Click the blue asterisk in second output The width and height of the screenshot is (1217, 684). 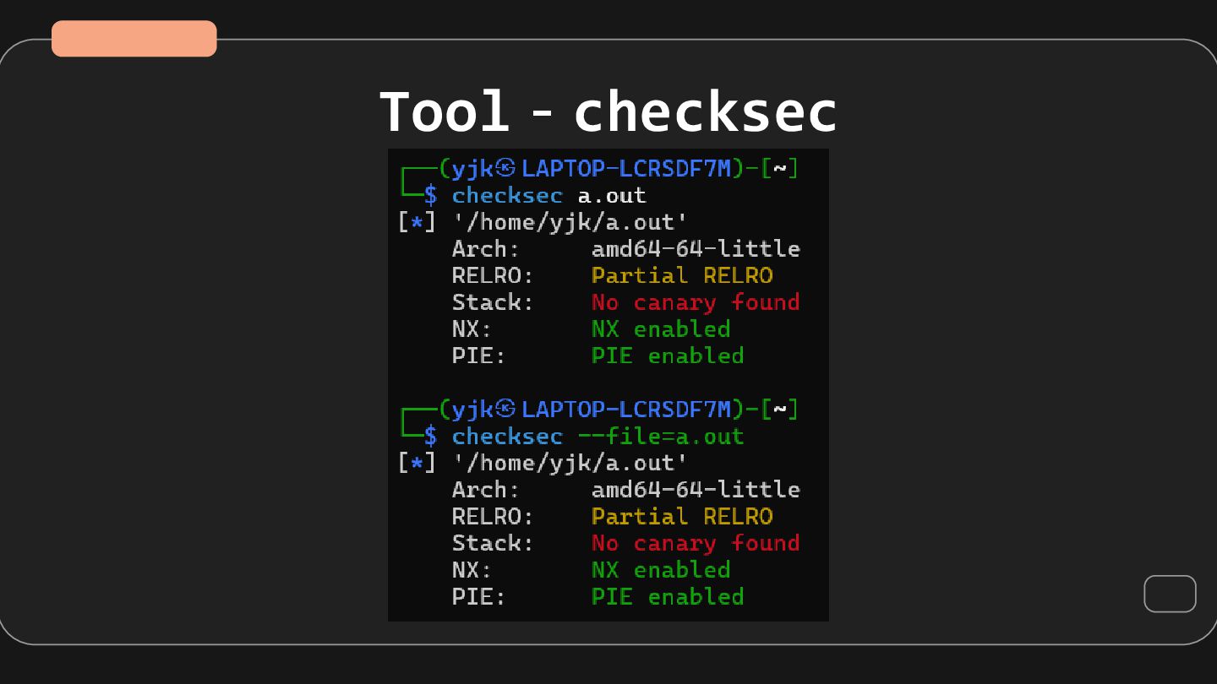tap(417, 464)
